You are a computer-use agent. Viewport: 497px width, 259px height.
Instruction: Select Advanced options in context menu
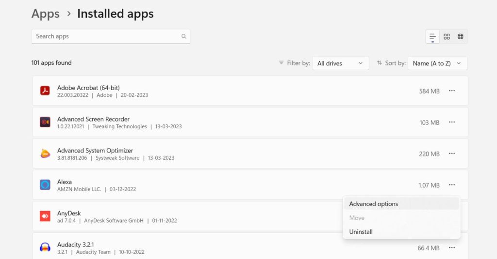pos(374,204)
